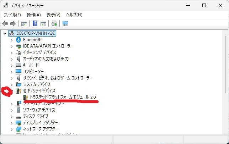The image size is (229, 144).
Task: Expand the IDE ATA/ATAPI コントローラー category
Action: (11, 46)
